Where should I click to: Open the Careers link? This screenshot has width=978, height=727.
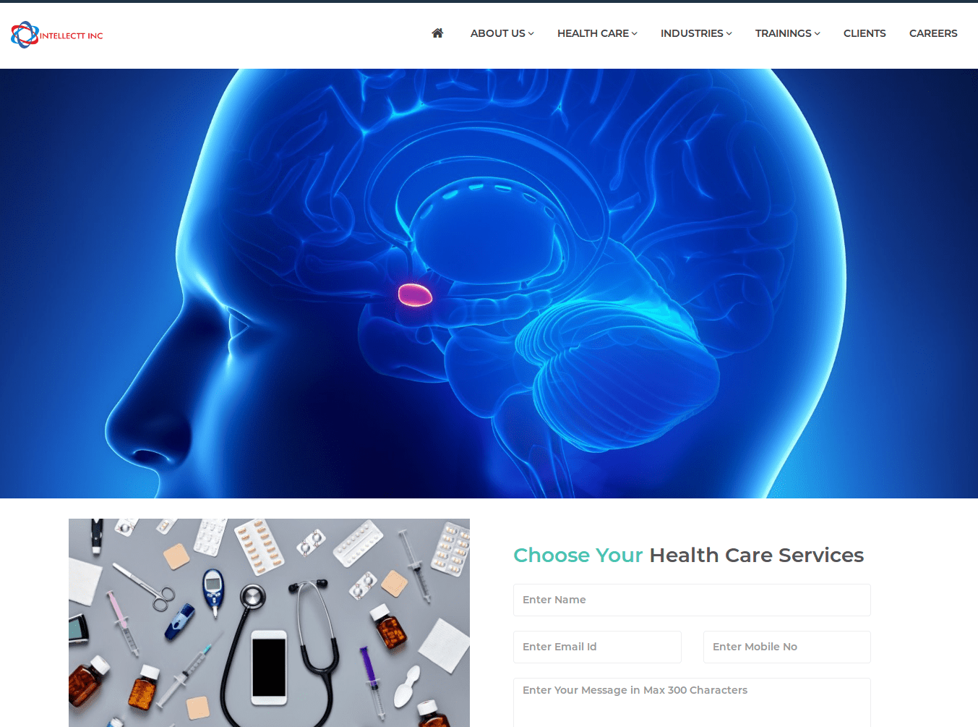coord(933,33)
